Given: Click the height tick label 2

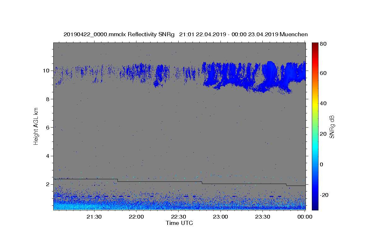Looking at the screenshot, I should pyautogui.click(x=48, y=184).
